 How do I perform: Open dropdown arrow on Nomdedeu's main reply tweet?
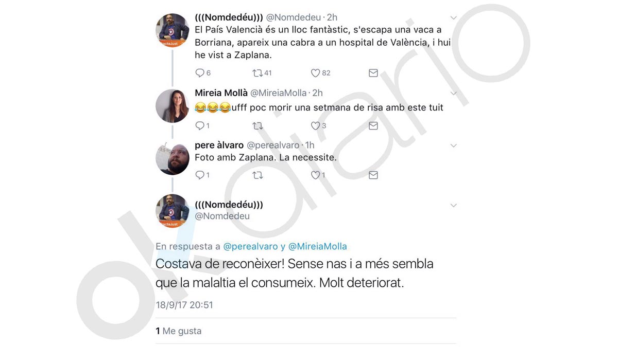[x=453, y=206]
